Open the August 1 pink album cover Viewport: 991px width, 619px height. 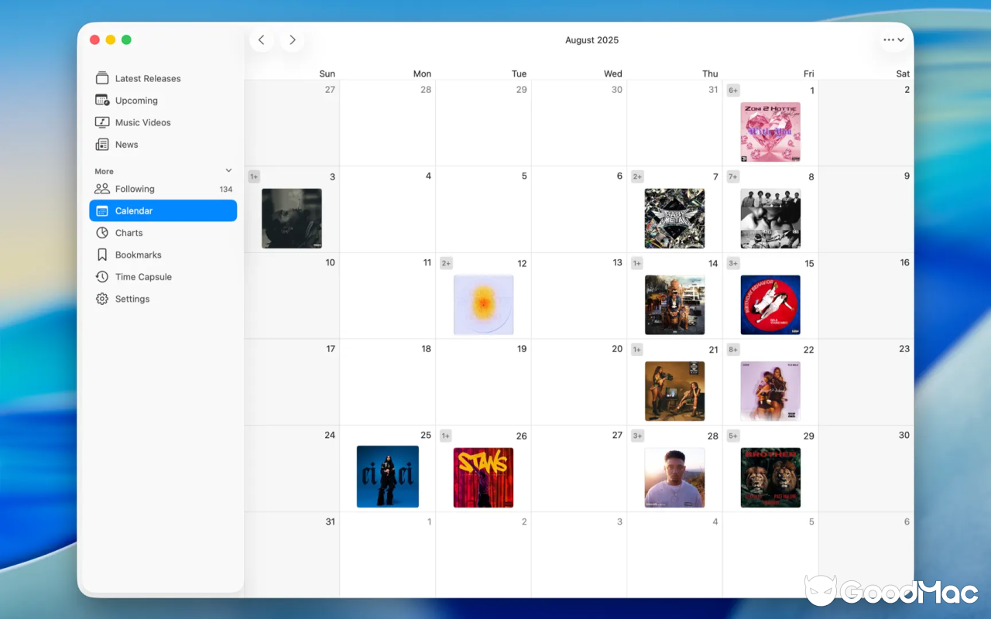coord(770,132)
